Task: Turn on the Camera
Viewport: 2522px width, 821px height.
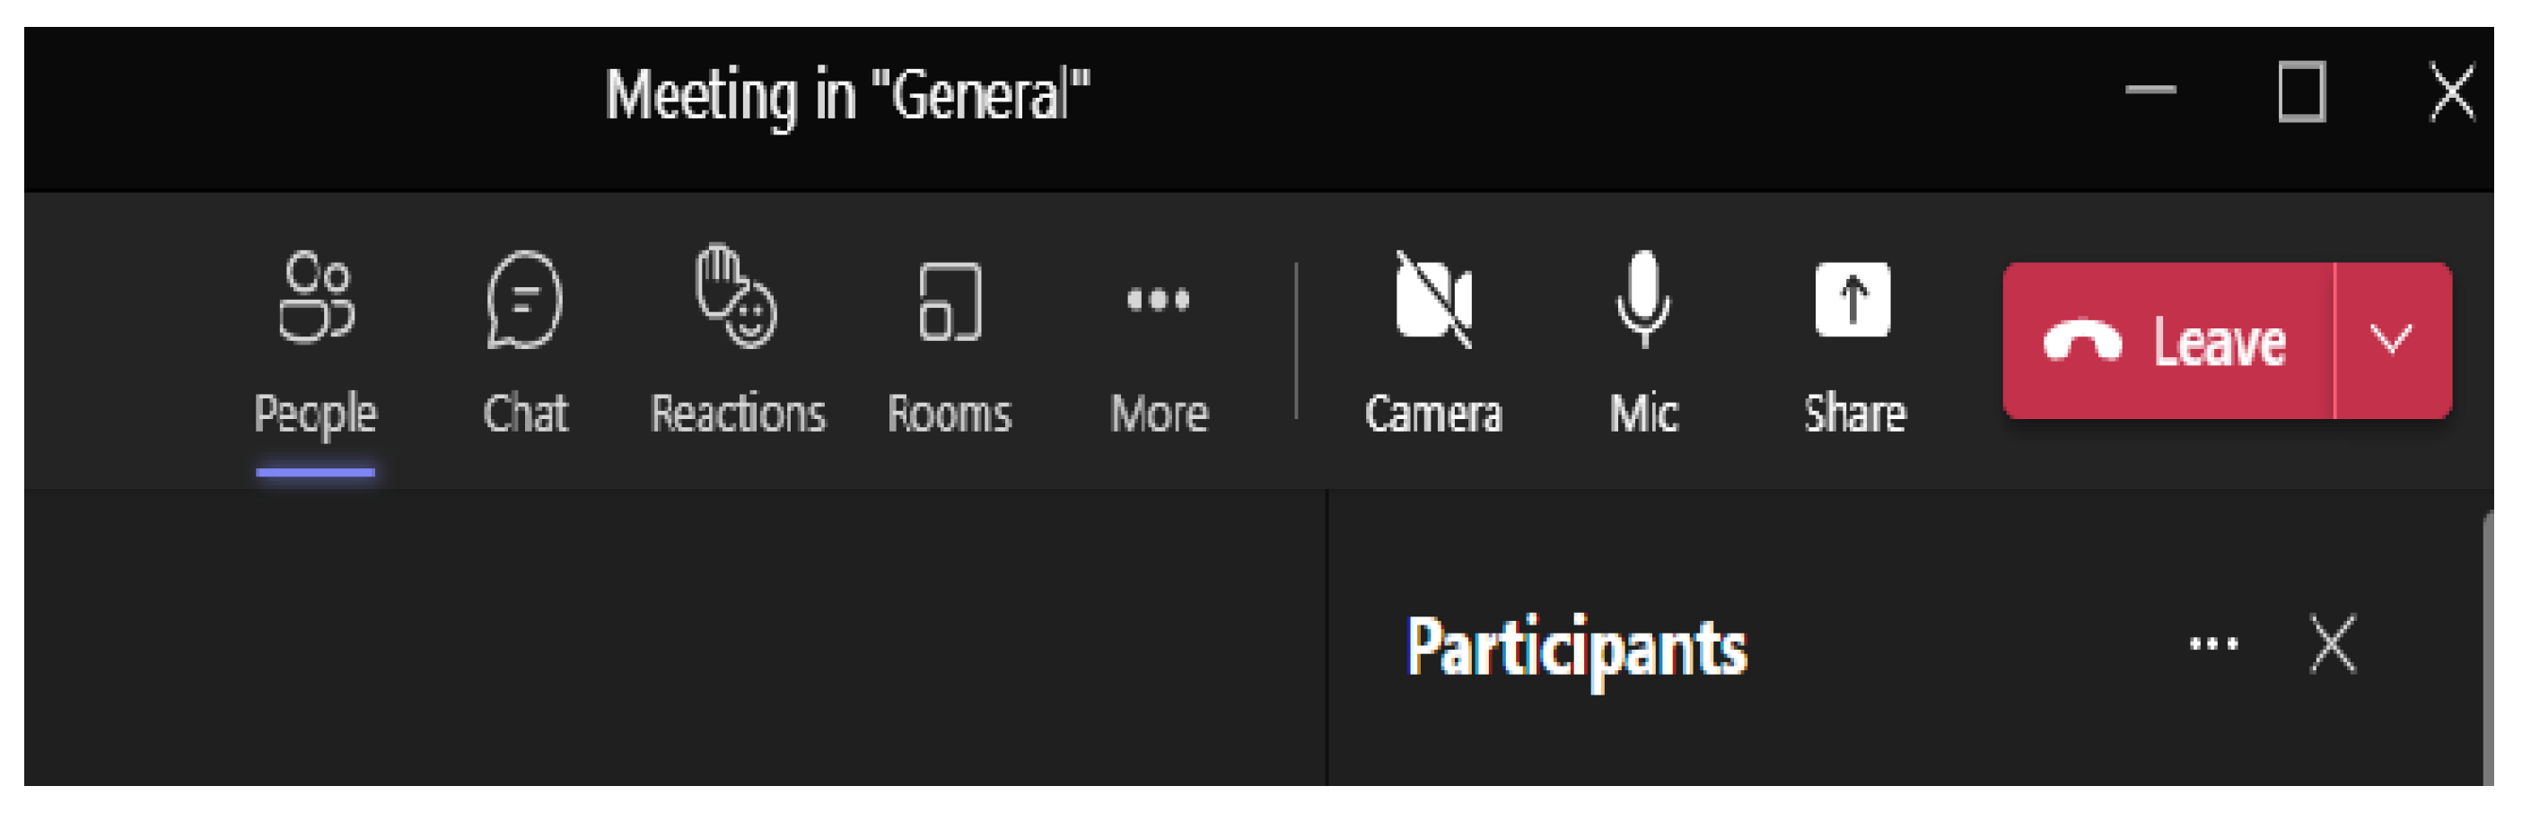Action: 1433,343
